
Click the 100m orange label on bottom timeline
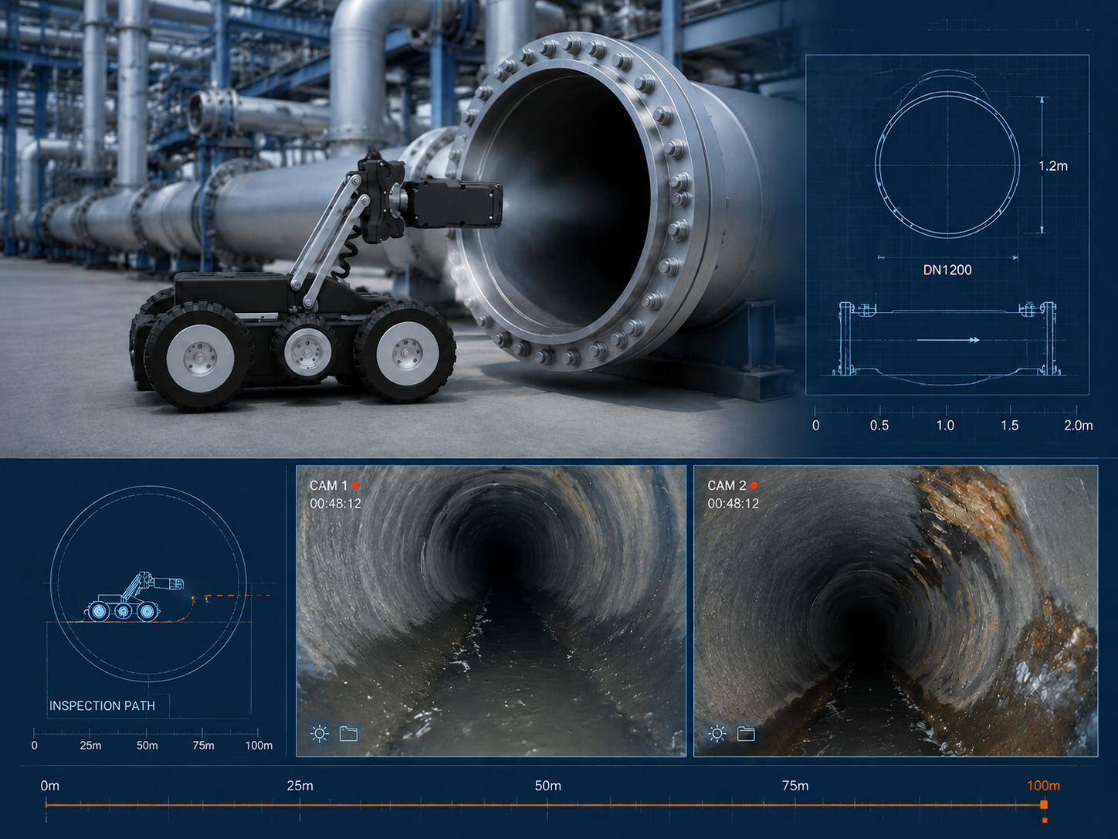point(1043,786)
